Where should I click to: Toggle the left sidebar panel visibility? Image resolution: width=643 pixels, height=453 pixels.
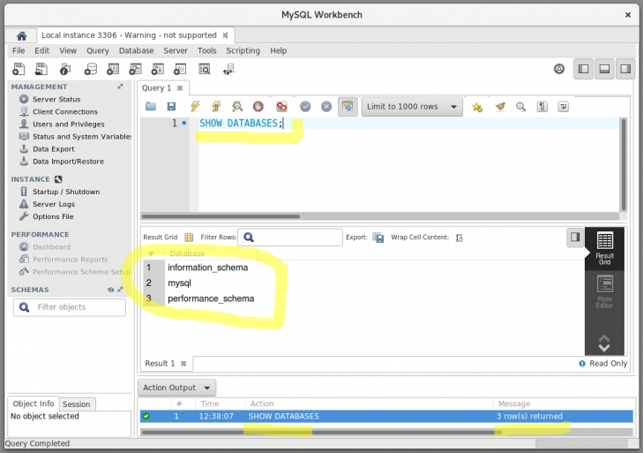click(x=583, y=69)
